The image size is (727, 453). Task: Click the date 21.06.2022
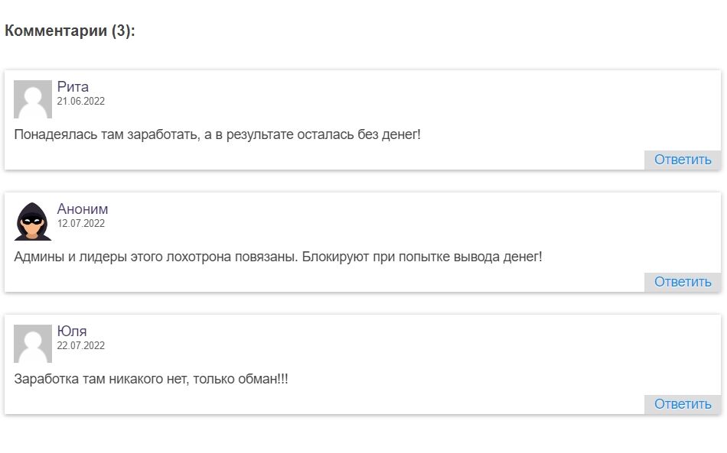(81, 101)
